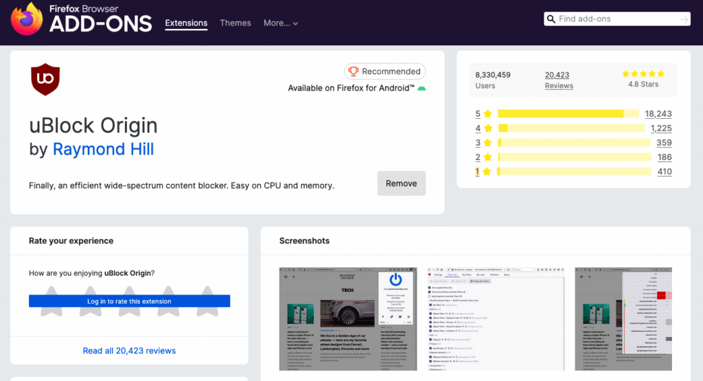Image resolution: width=703 pixels, height=381 pixels.
Task: Open the Extensions tab
Action: pyautogui.click(x=186, y=23)
